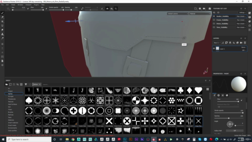Select the Material Picker eyedropper

pyautogui.click(x=2, y=38)
